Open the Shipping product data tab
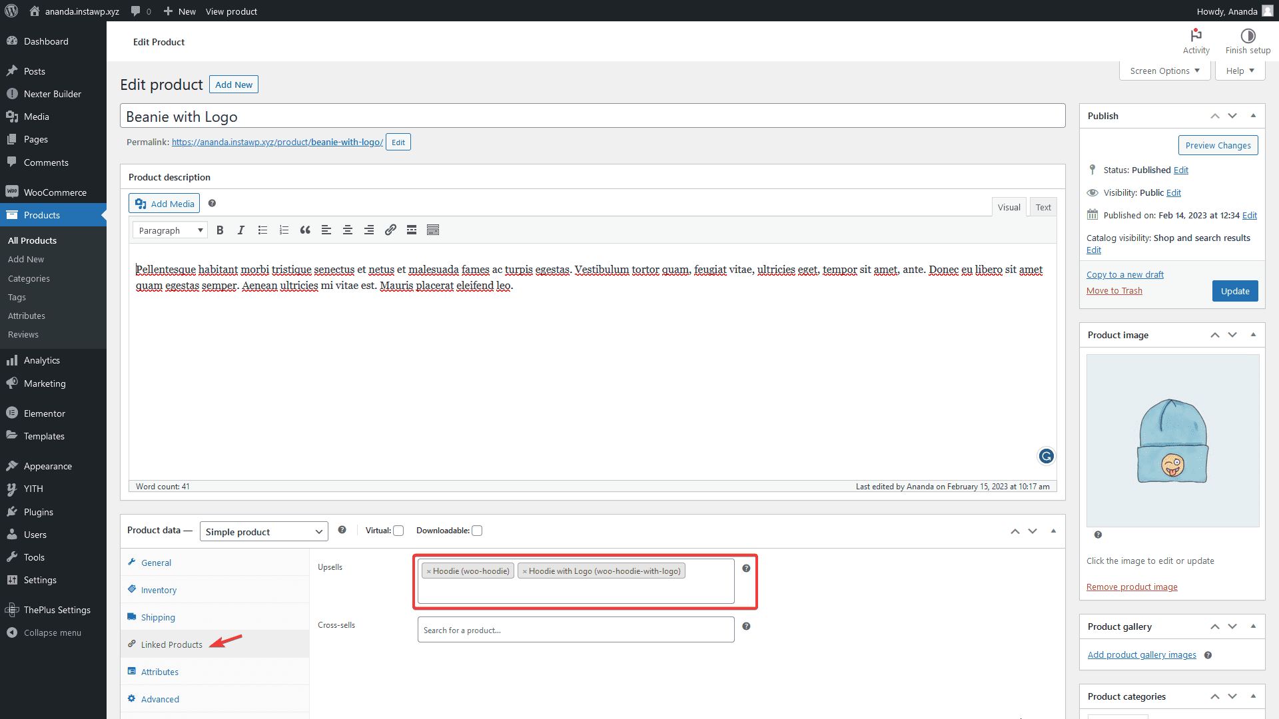 point(215,617)
